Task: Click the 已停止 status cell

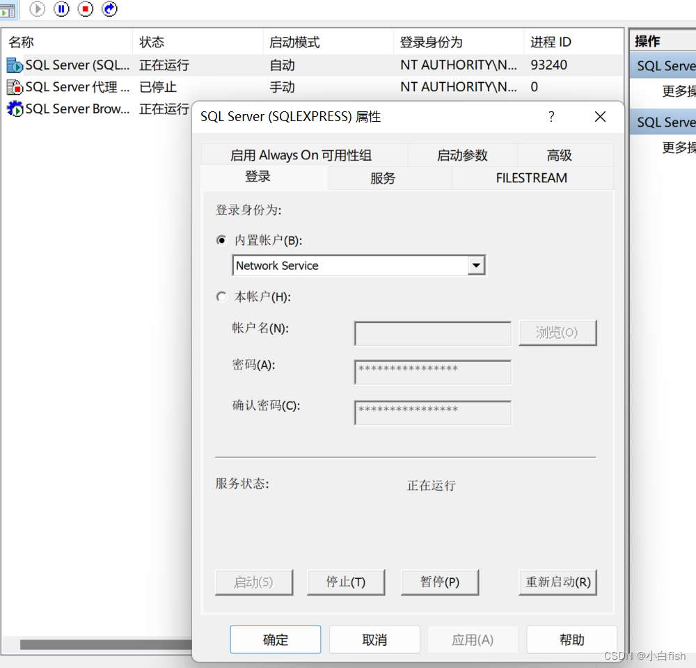Action: click(158, 87)
